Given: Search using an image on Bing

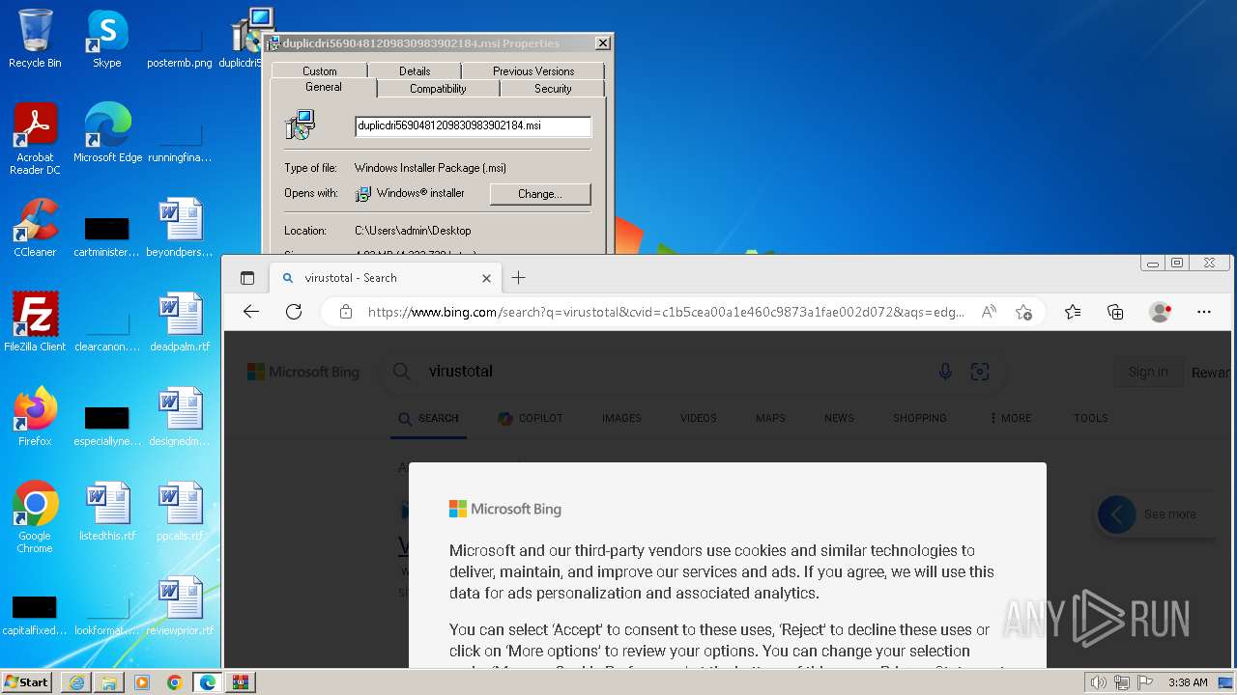Looking at the screenshot, I should pyautogui.click(x=979, y=372).
